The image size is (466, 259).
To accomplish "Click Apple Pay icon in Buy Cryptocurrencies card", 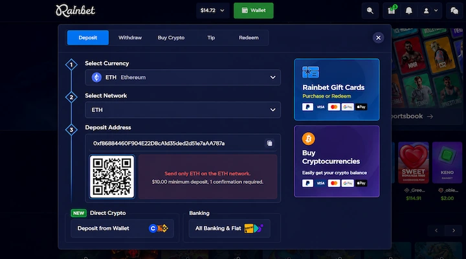I will (x=361, y=183).
